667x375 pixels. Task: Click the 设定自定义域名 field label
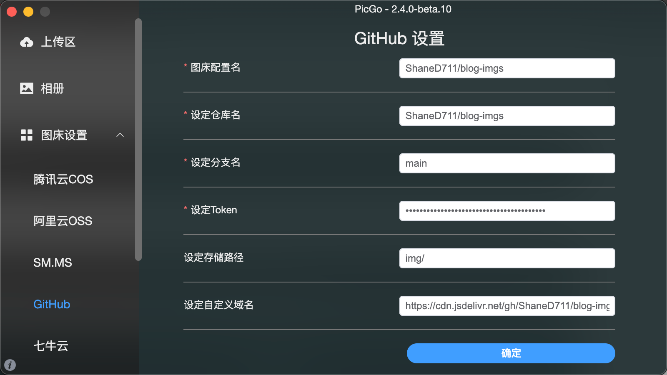(x=219, y=305)
